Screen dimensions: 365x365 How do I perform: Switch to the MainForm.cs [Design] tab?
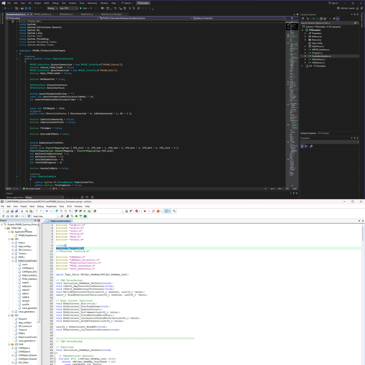[112, 14]
